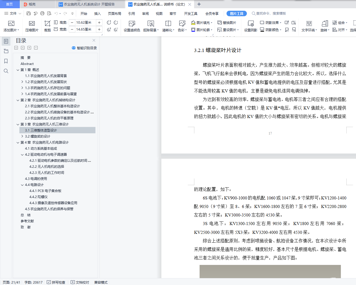Nudge shadow down icon
The width and height of the screenshot is (356, 285).
point(294,23)
